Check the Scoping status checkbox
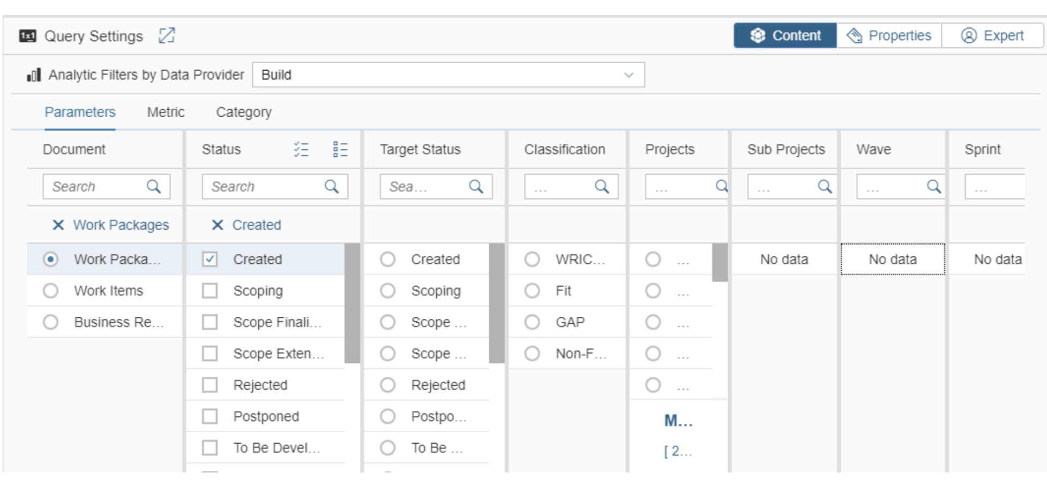 click(x=210, y=291)
